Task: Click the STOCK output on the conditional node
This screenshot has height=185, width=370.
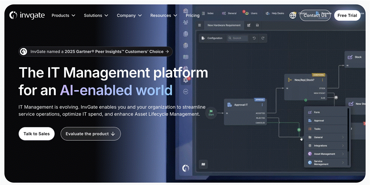Action: (322, 89)
